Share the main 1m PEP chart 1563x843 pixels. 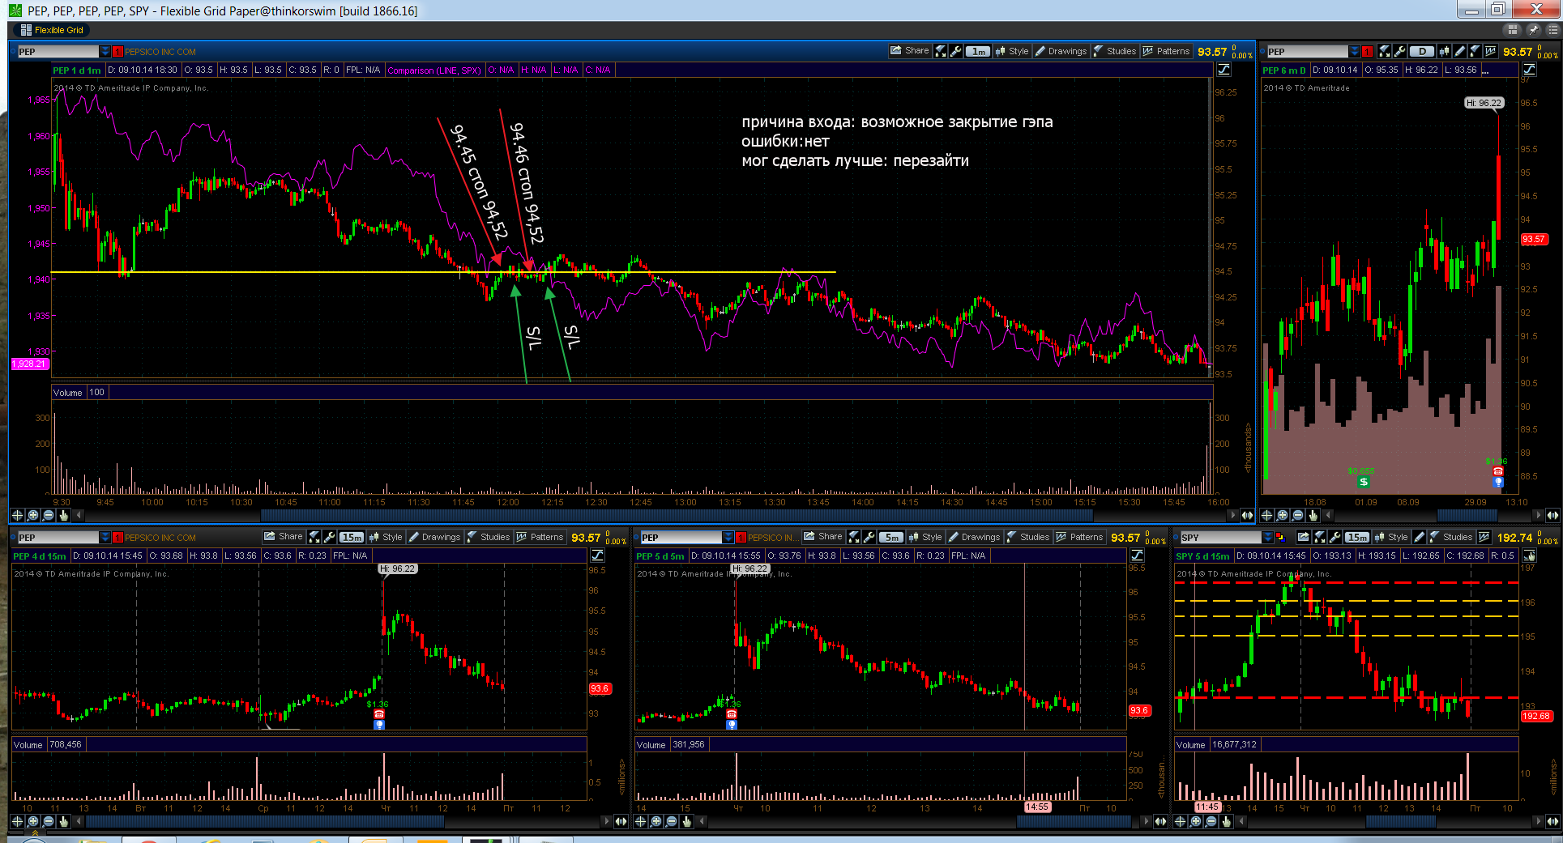pos(909,51)
